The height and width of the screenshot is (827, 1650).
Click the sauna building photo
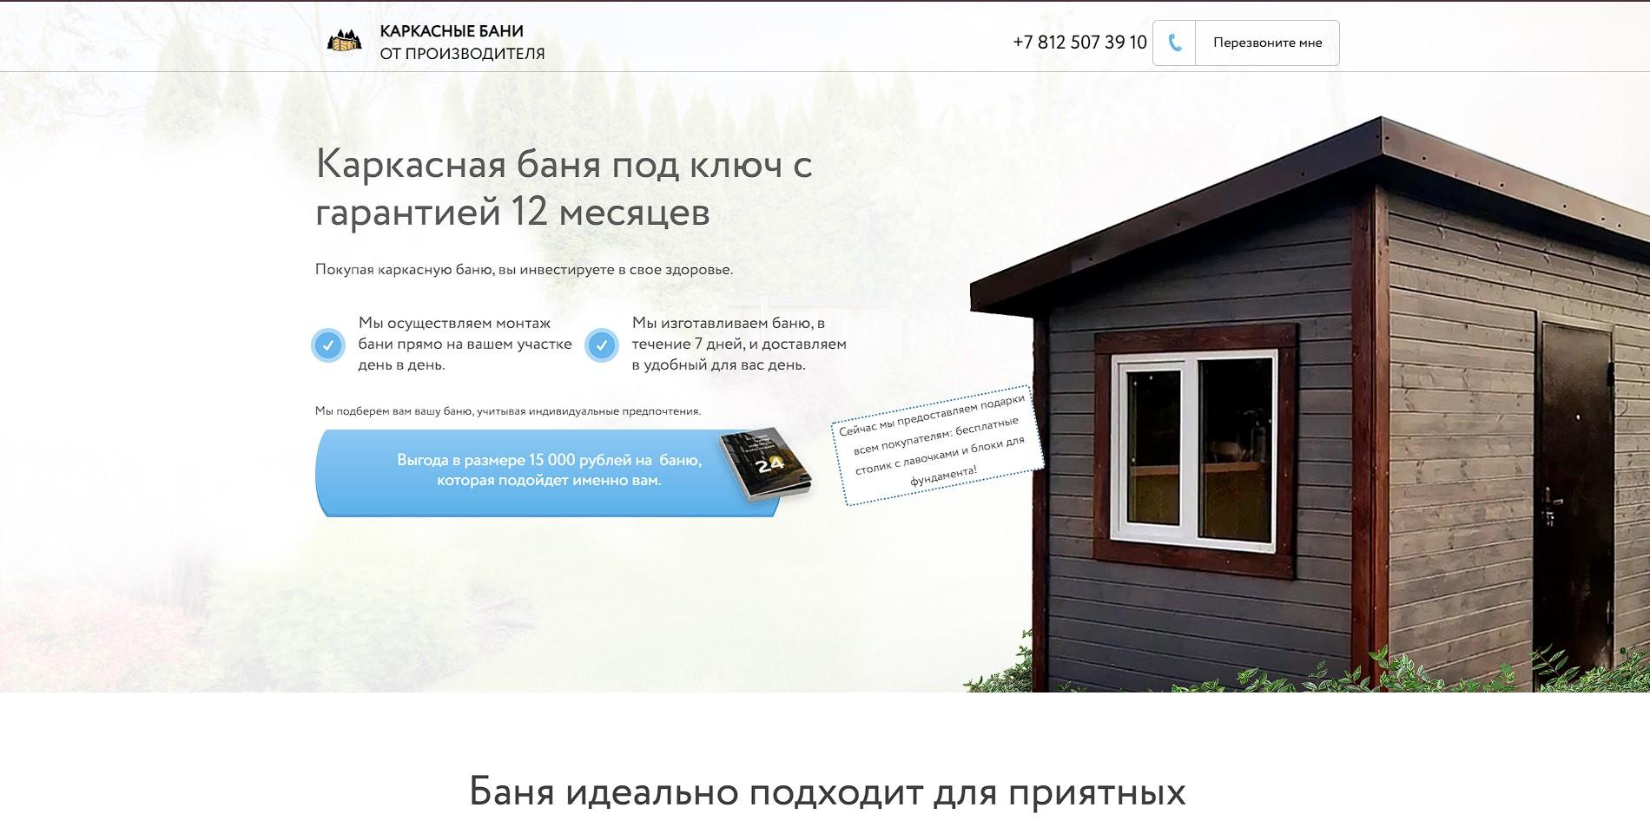(x=1303, y=391)
